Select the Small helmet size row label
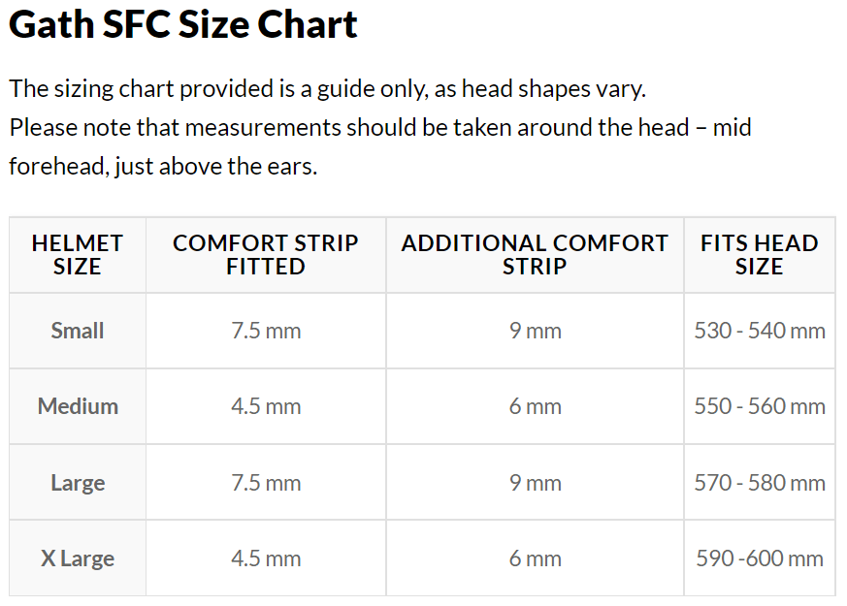Screen dimensions: 847x606 (x=78, y=331)
